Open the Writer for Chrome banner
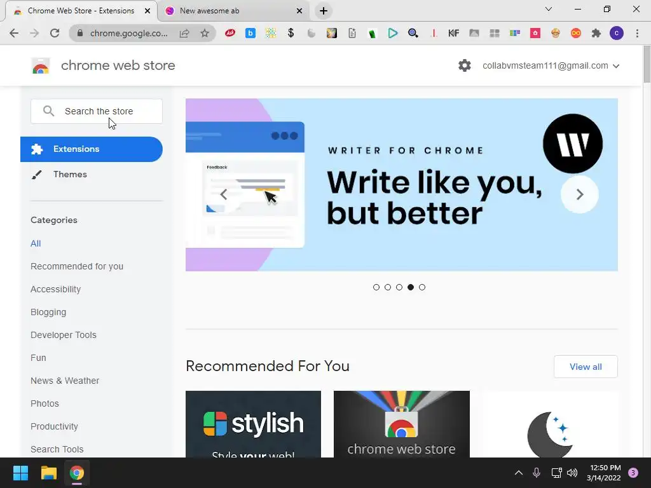 pos(402,185)
